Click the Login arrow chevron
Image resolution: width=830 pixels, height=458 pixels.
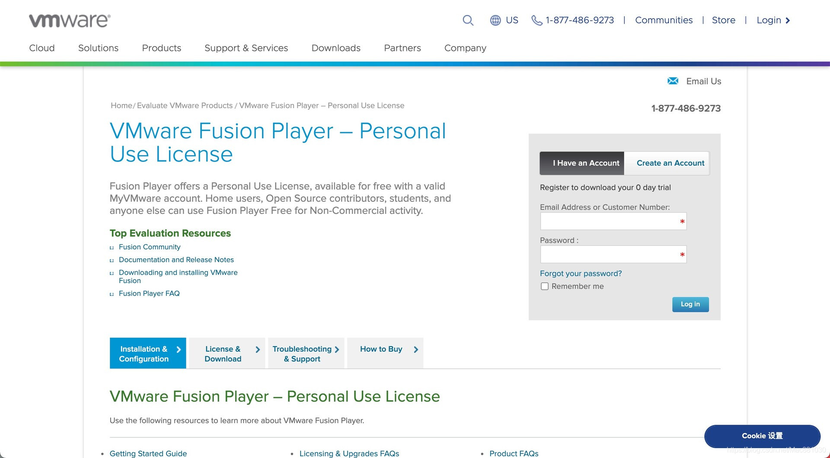pos(788,20)
